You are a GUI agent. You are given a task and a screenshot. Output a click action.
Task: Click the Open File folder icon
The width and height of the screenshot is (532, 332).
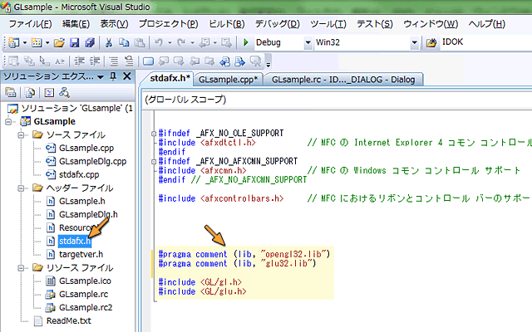pyautogui.click(x=59, y=42)
